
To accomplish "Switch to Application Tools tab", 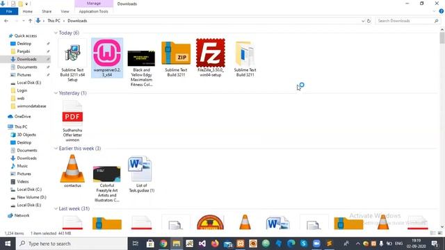I will (x=94, y=11).
